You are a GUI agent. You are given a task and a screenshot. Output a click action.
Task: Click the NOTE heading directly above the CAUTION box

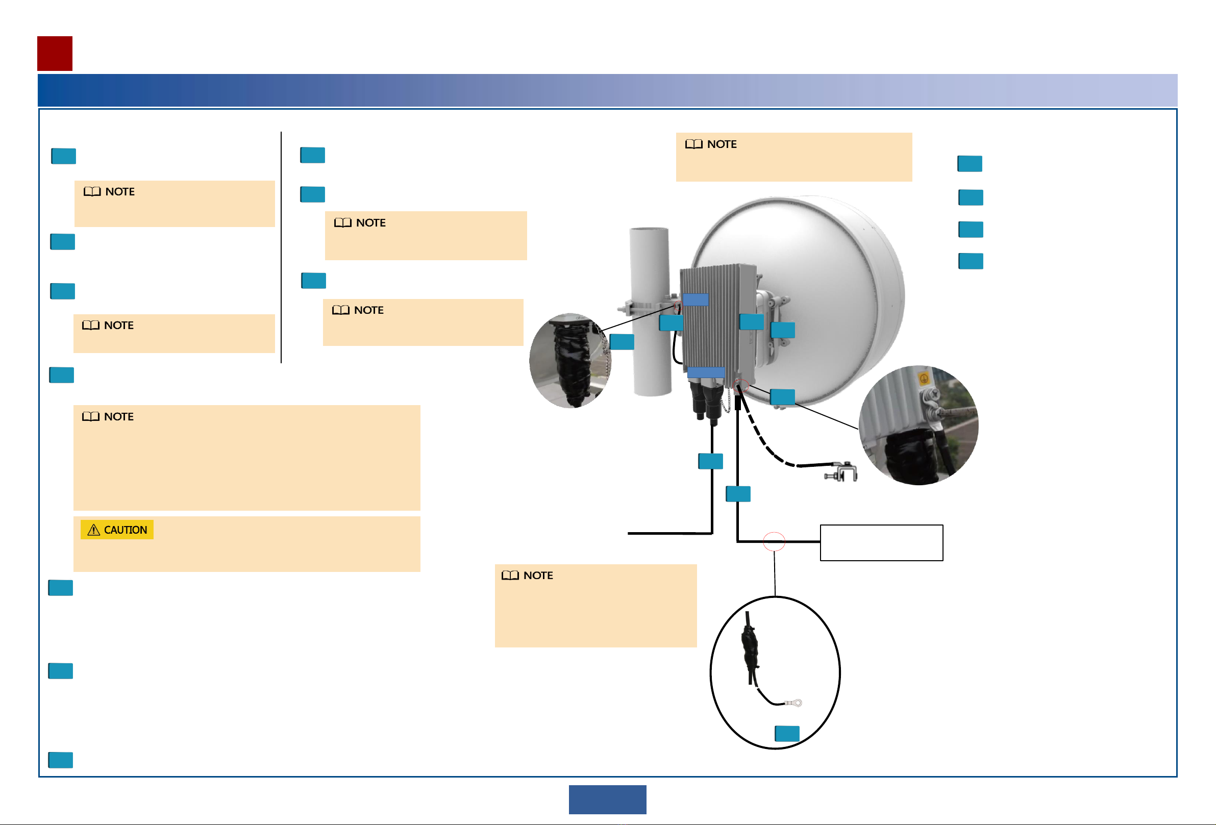click(108, 416)
